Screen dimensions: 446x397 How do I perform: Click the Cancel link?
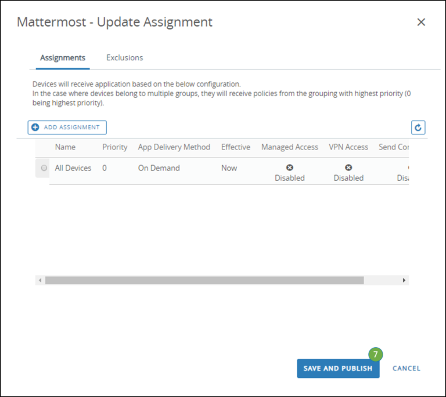tap(406, 368)
